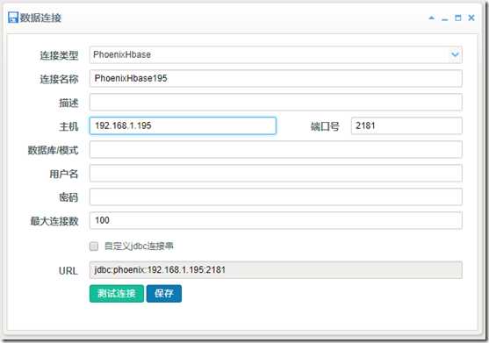Enable the 自定义jdbc连接串 checkbox

click(x=94, y=247)
